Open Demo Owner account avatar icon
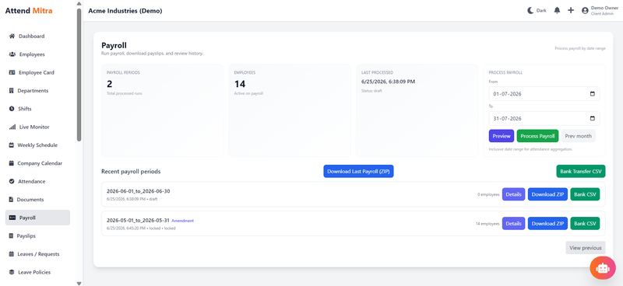Image resolution: width=623 pixels, height=286 pixels. click(585, 11)
